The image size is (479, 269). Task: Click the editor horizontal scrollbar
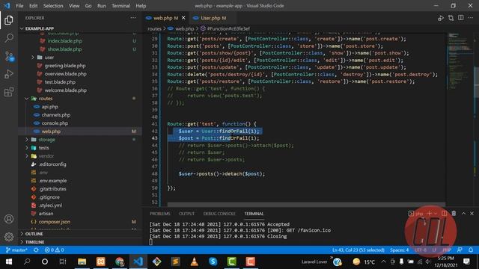tap(306, 204)
